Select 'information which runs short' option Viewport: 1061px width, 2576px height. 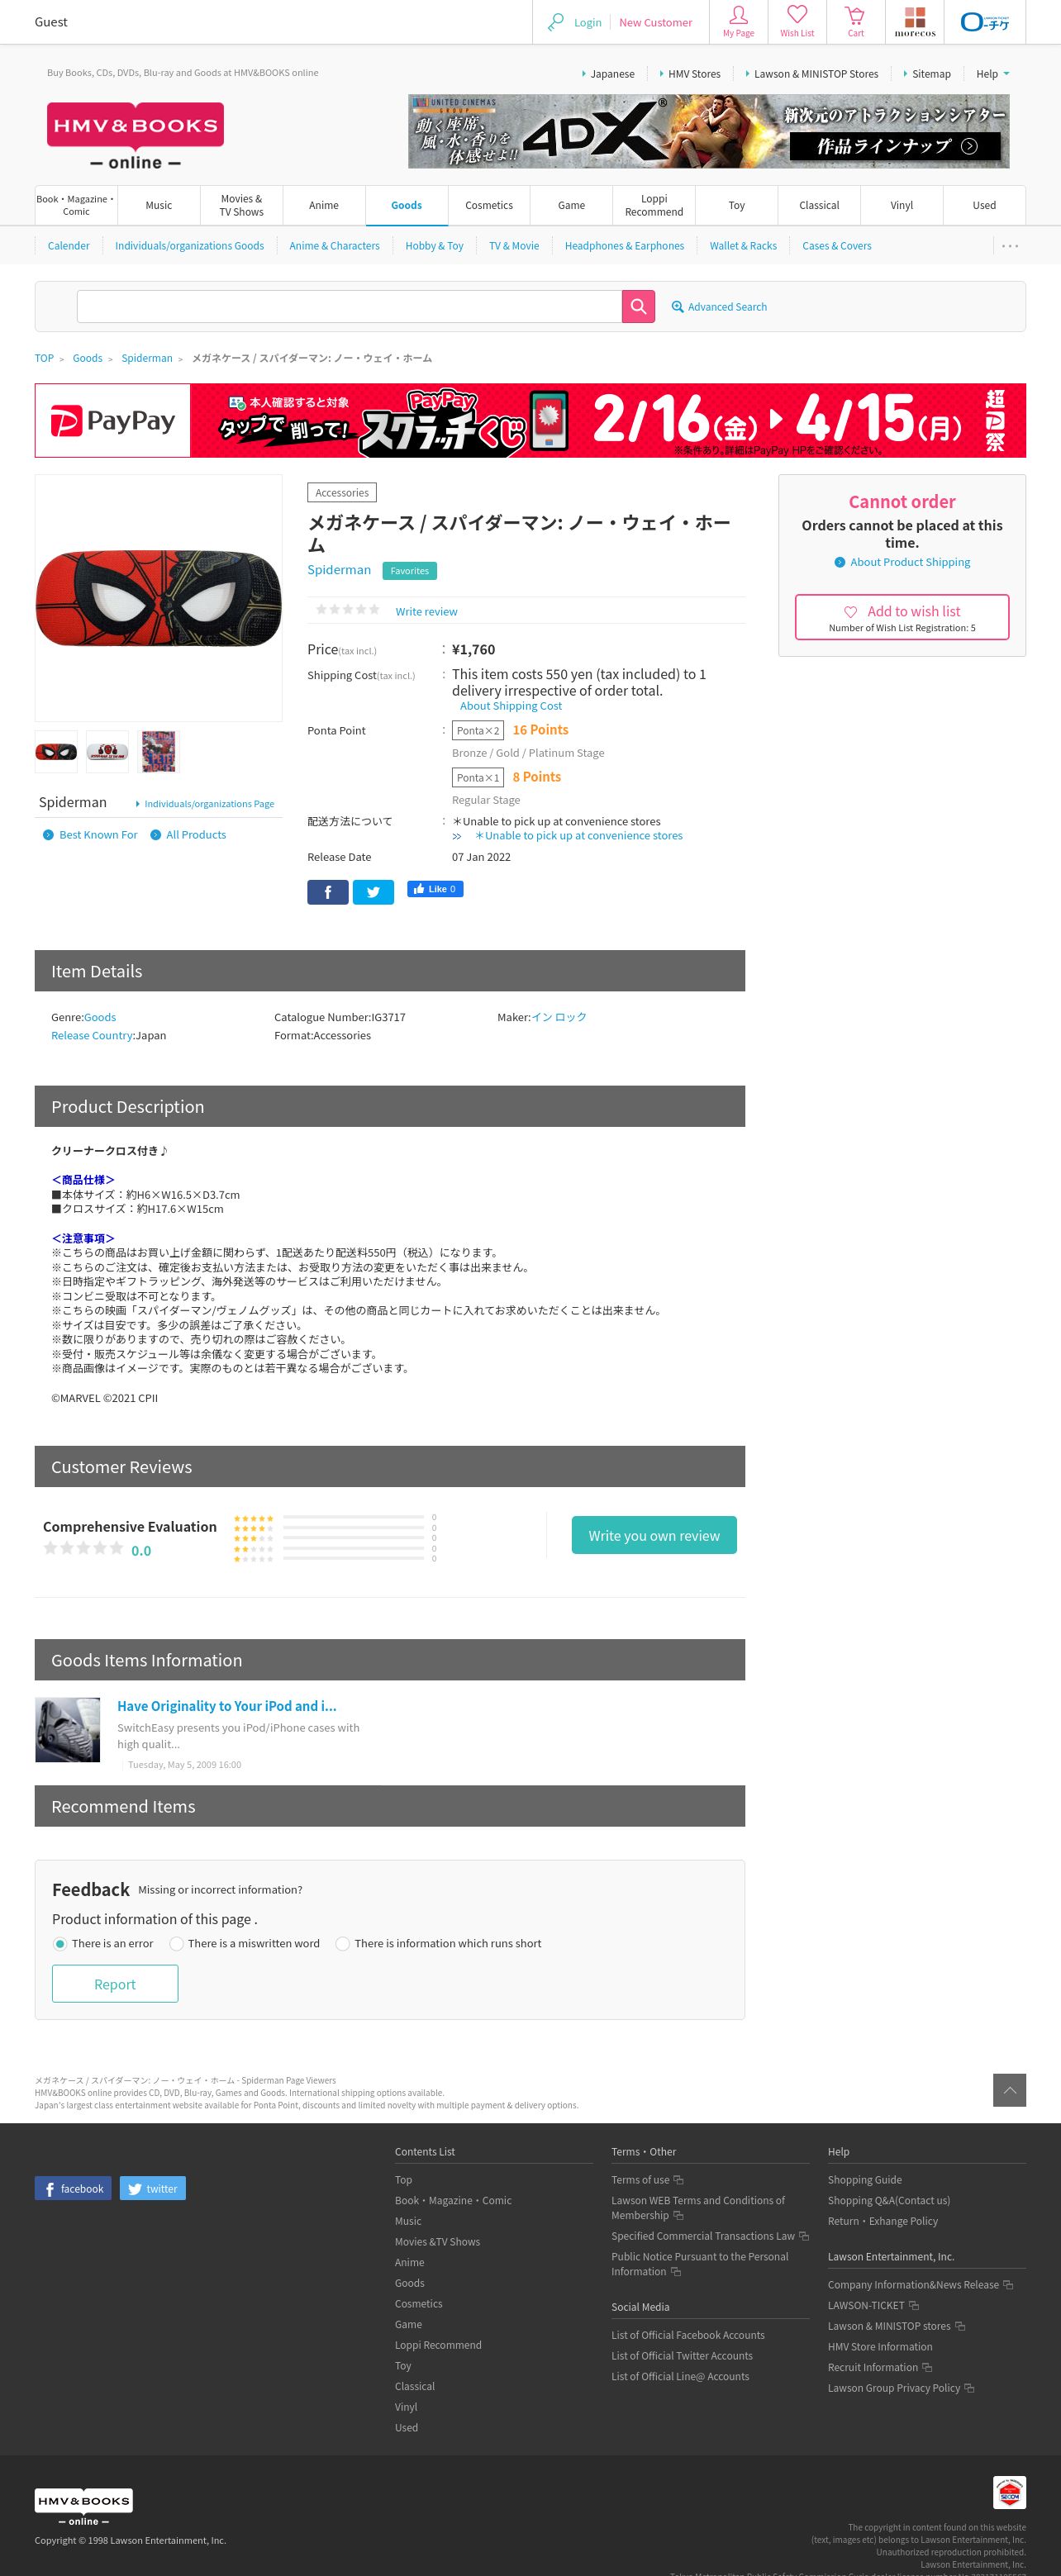click(343, 1943)
